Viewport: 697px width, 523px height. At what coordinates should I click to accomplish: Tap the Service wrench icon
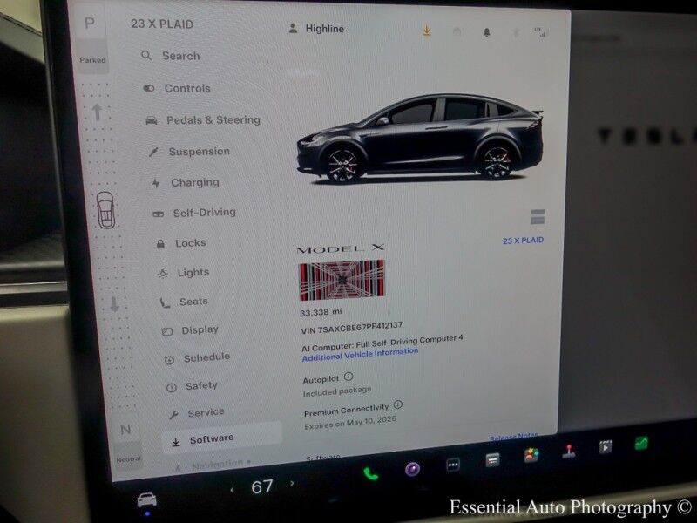173,415
